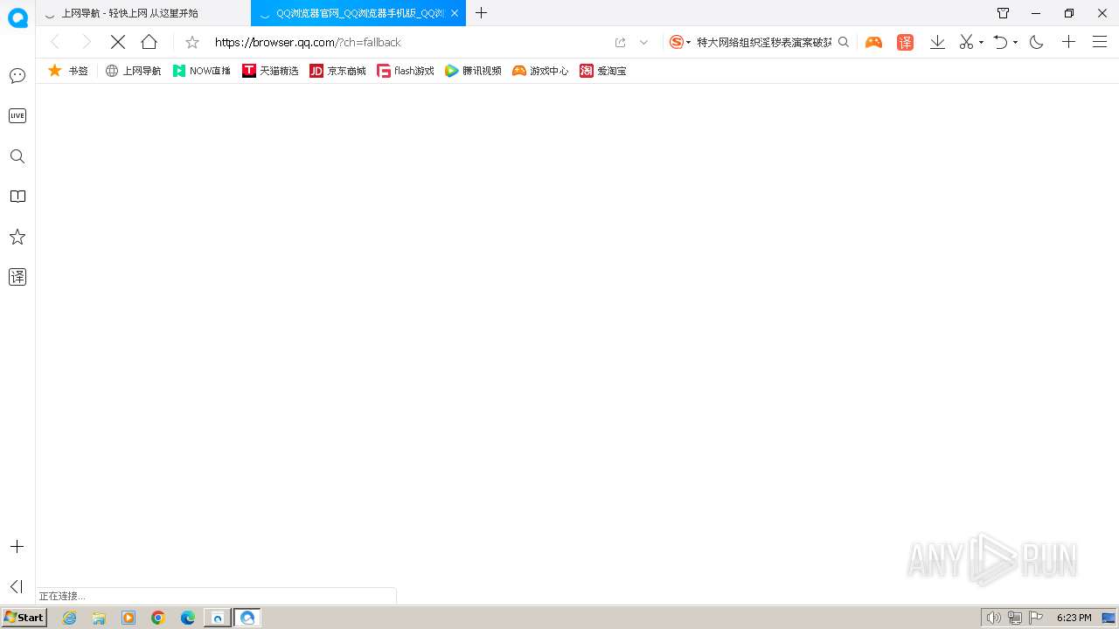Open the favorites star sidebar icon

(17, 237)
